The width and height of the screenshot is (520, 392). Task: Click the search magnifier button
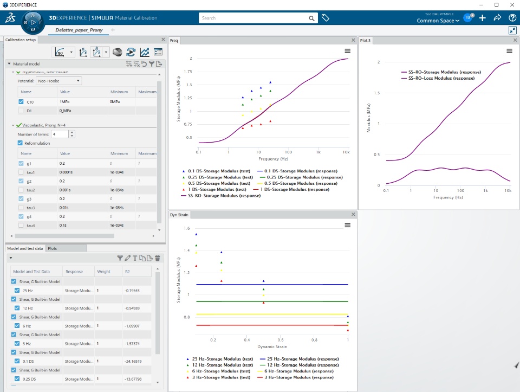click(311, 18)
